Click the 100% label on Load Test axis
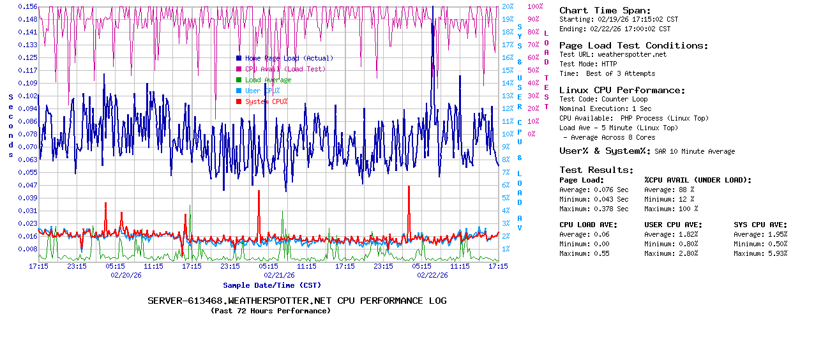 pyautogui.click(x=534, y=6)
